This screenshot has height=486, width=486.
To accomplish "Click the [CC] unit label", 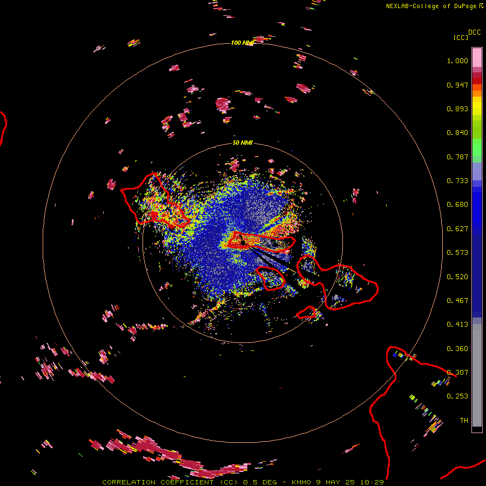I will tap(461, 37).
